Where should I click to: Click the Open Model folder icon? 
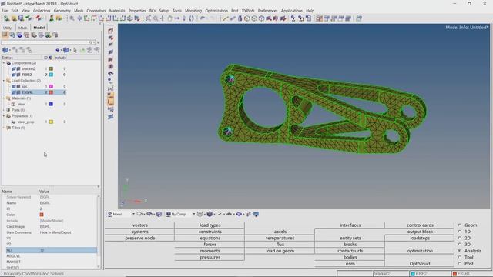pyautogui.click(x=14, y=18)
